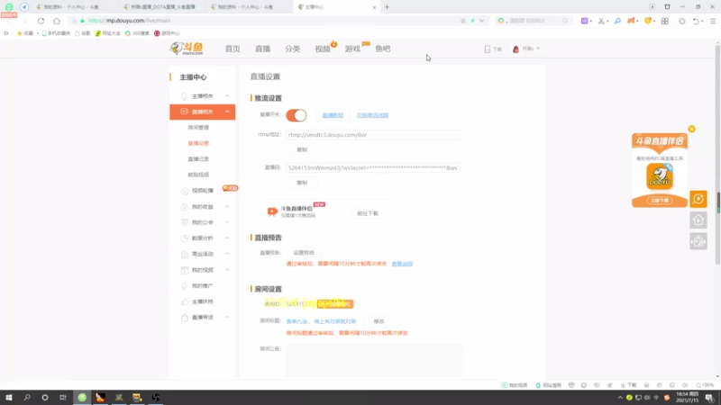Image resolution: width=721 pixels, height=405 pixels.
Task: Open the 查看说明 link
Action: tap(402, 264)
